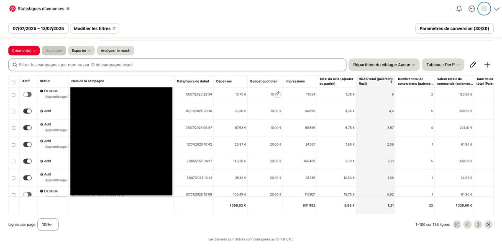Go to next page of results
Viewport: 502px width, 248px height.
tap(478, 225)
